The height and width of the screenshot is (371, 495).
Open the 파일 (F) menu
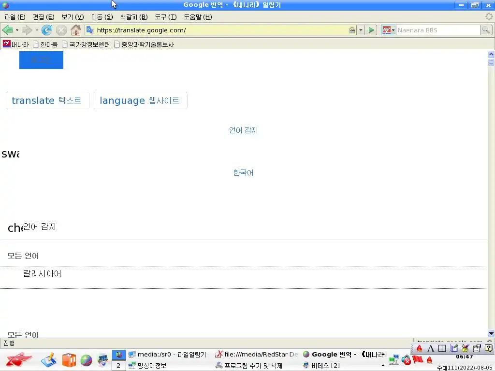pyautogui.click(x=15, y=17)
